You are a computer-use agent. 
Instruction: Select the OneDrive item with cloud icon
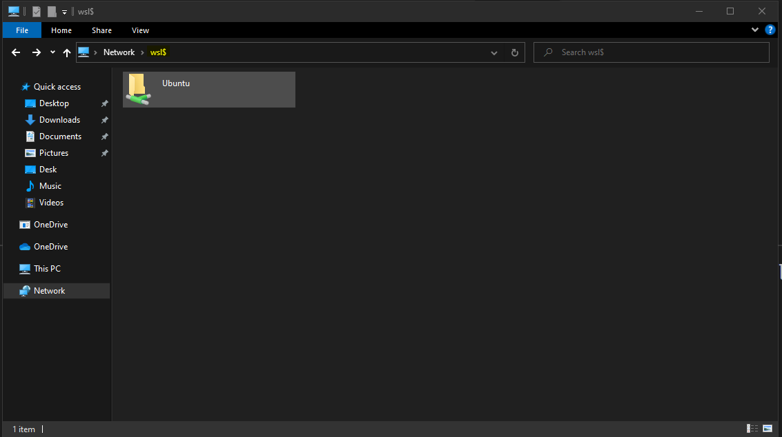50,247
